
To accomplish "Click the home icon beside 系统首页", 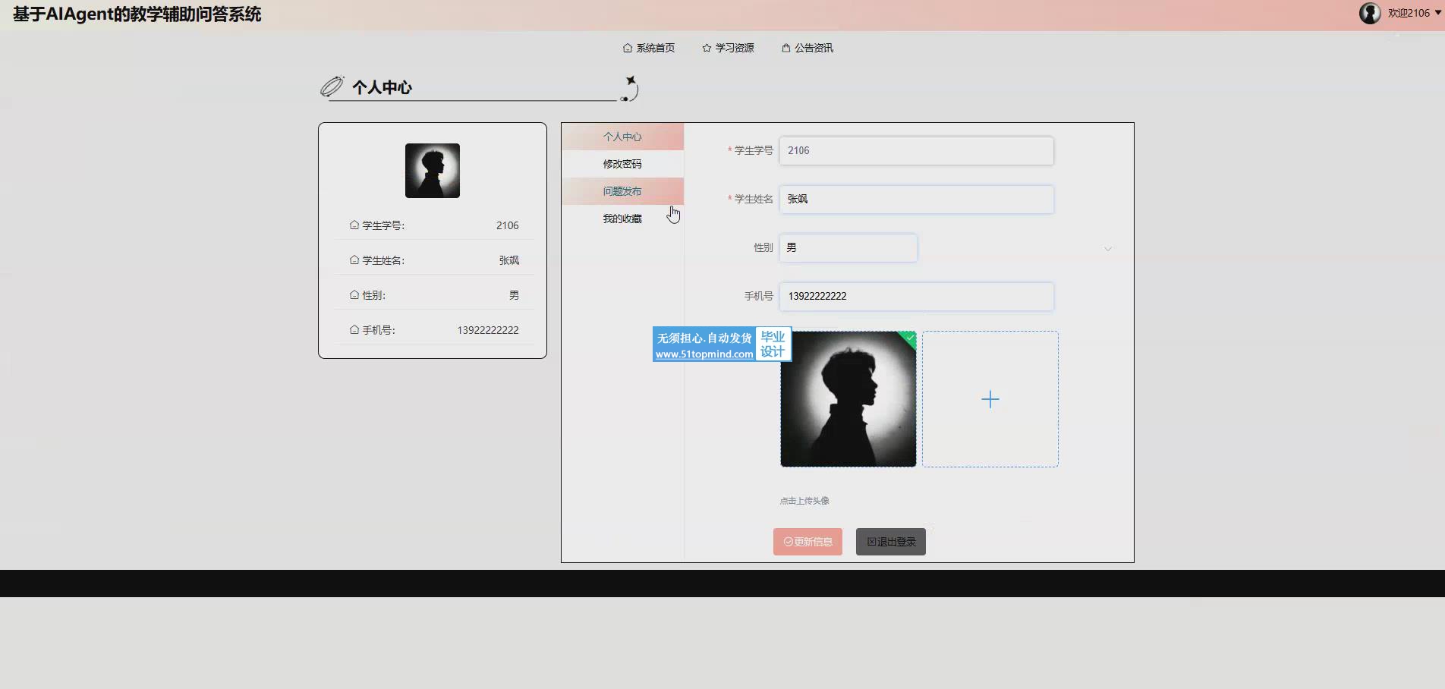I will point(628,48).
